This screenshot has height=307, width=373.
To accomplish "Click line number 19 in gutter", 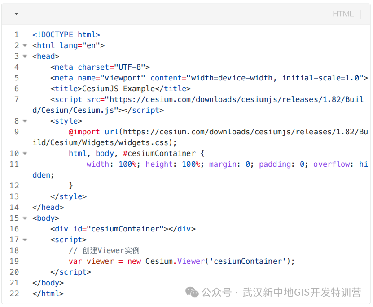I will coord(14,261).
